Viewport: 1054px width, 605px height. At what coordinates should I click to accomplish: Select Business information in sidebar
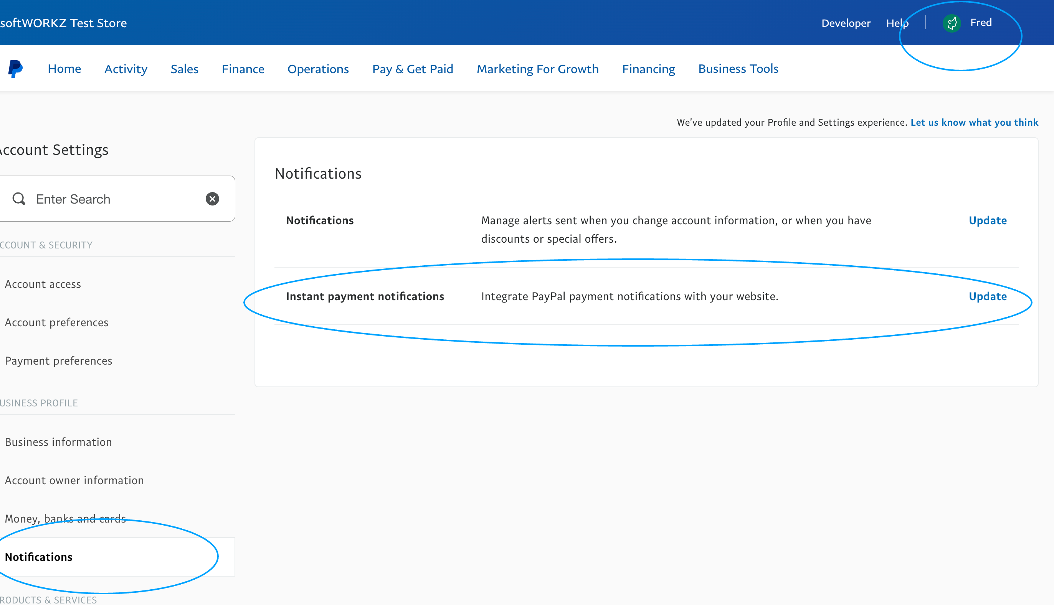click(58, 442)
